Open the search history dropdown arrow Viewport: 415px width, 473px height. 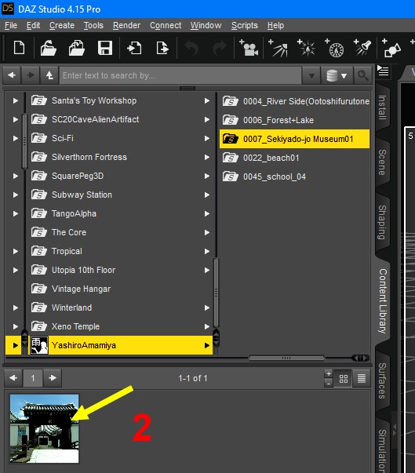pyautogui.click(x=312, y=75)
